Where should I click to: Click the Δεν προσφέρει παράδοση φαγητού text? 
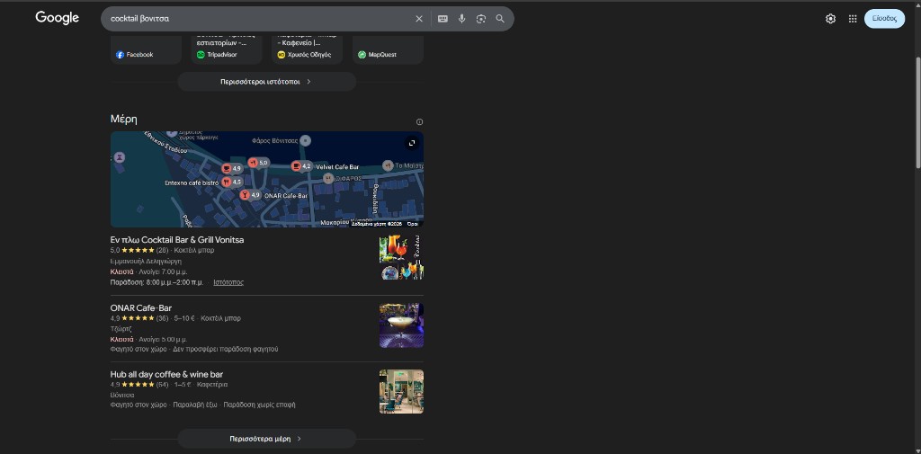point(226,349)
